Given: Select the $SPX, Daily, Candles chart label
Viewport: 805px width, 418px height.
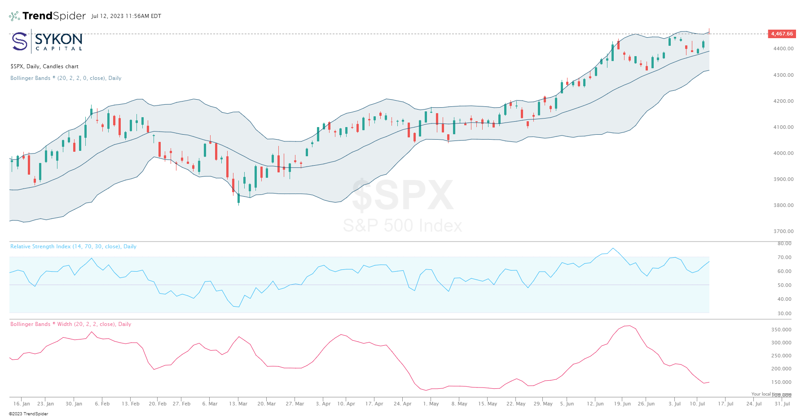Looking at the screenshot, I should 44,66.
